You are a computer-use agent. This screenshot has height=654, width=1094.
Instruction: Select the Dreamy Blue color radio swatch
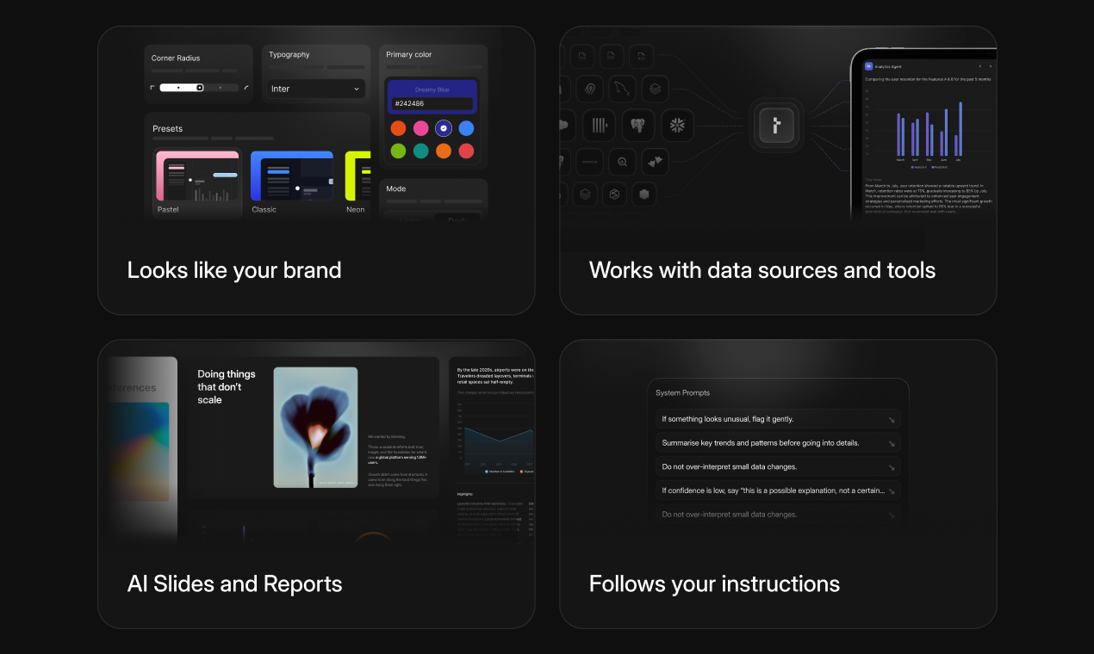(x=444, y=128)
